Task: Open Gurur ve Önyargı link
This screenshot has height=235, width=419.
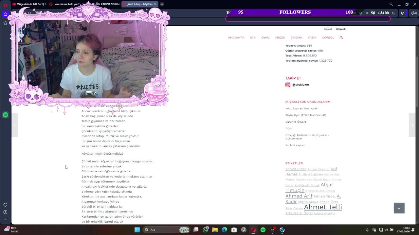Action: [296, 122]
